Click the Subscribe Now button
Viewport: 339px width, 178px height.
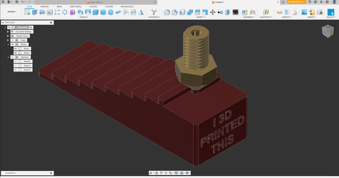(x=296, y=2)
